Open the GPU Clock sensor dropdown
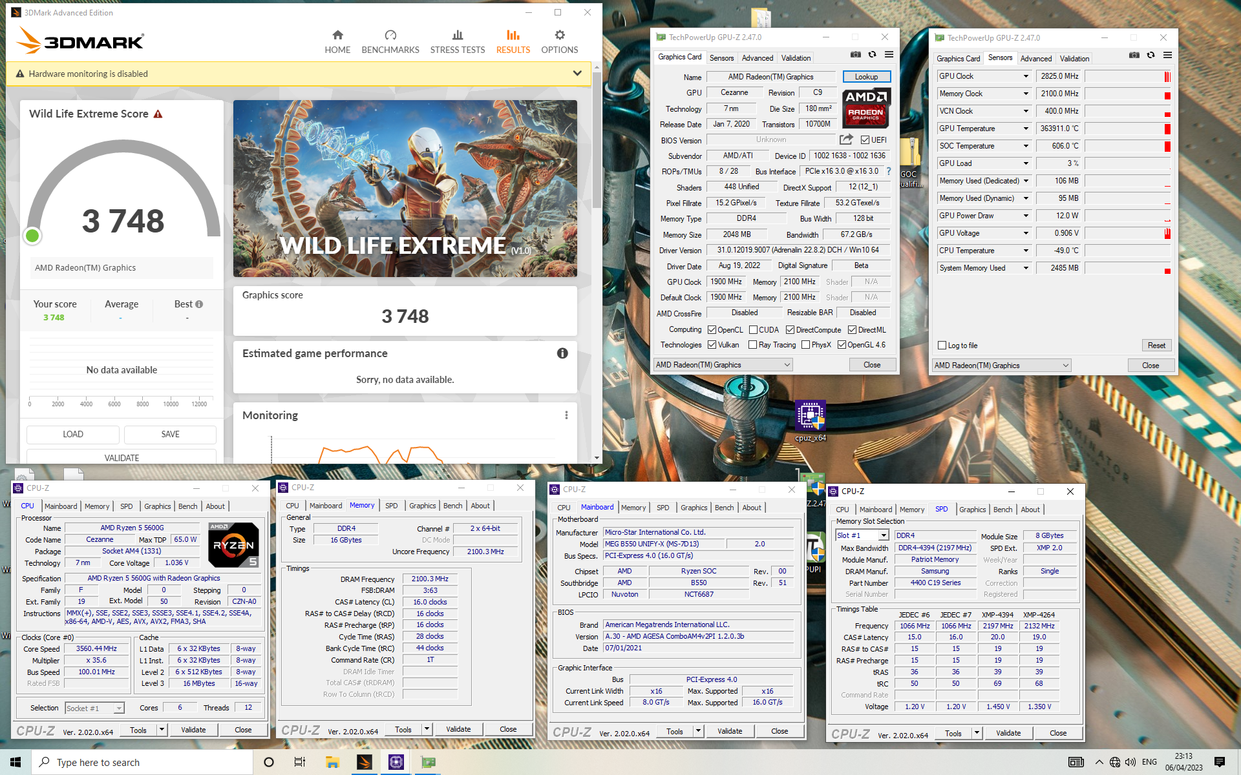Viewport: 1241px width, 775px height. tap(1025, 76)
